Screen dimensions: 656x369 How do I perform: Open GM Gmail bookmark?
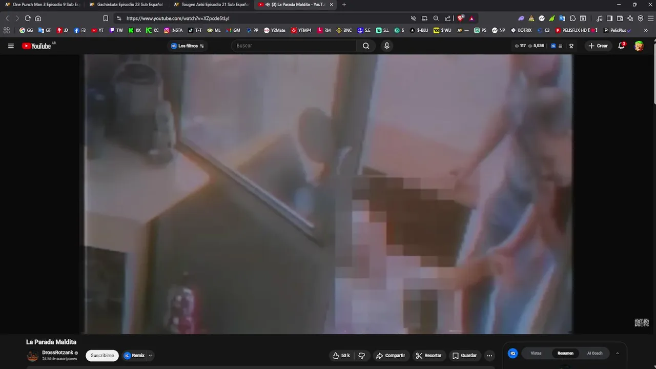point(233,30)
